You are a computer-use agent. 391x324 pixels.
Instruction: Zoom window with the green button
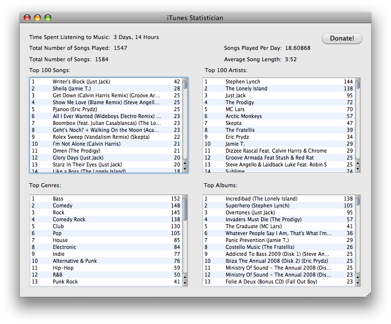pos(48,18)
